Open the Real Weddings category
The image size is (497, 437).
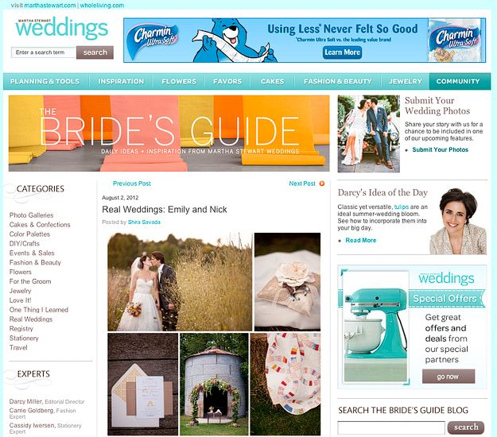tap(31, 319)
